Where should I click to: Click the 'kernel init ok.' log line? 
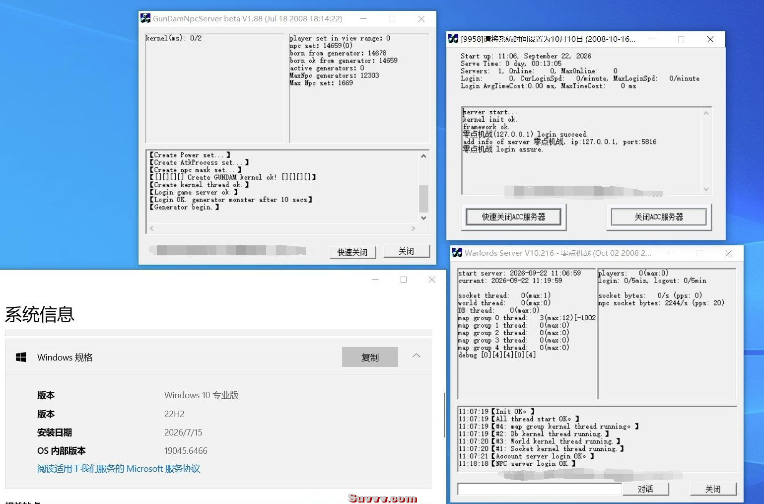tap(490, 120)
